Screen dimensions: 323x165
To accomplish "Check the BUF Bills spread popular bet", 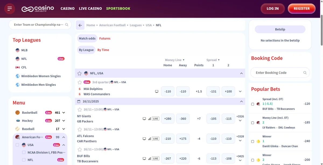I will tap(252, 104).
